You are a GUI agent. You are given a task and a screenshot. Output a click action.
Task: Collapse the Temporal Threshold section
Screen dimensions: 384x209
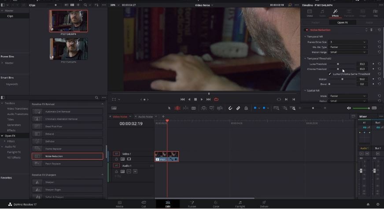click(305, 58)
